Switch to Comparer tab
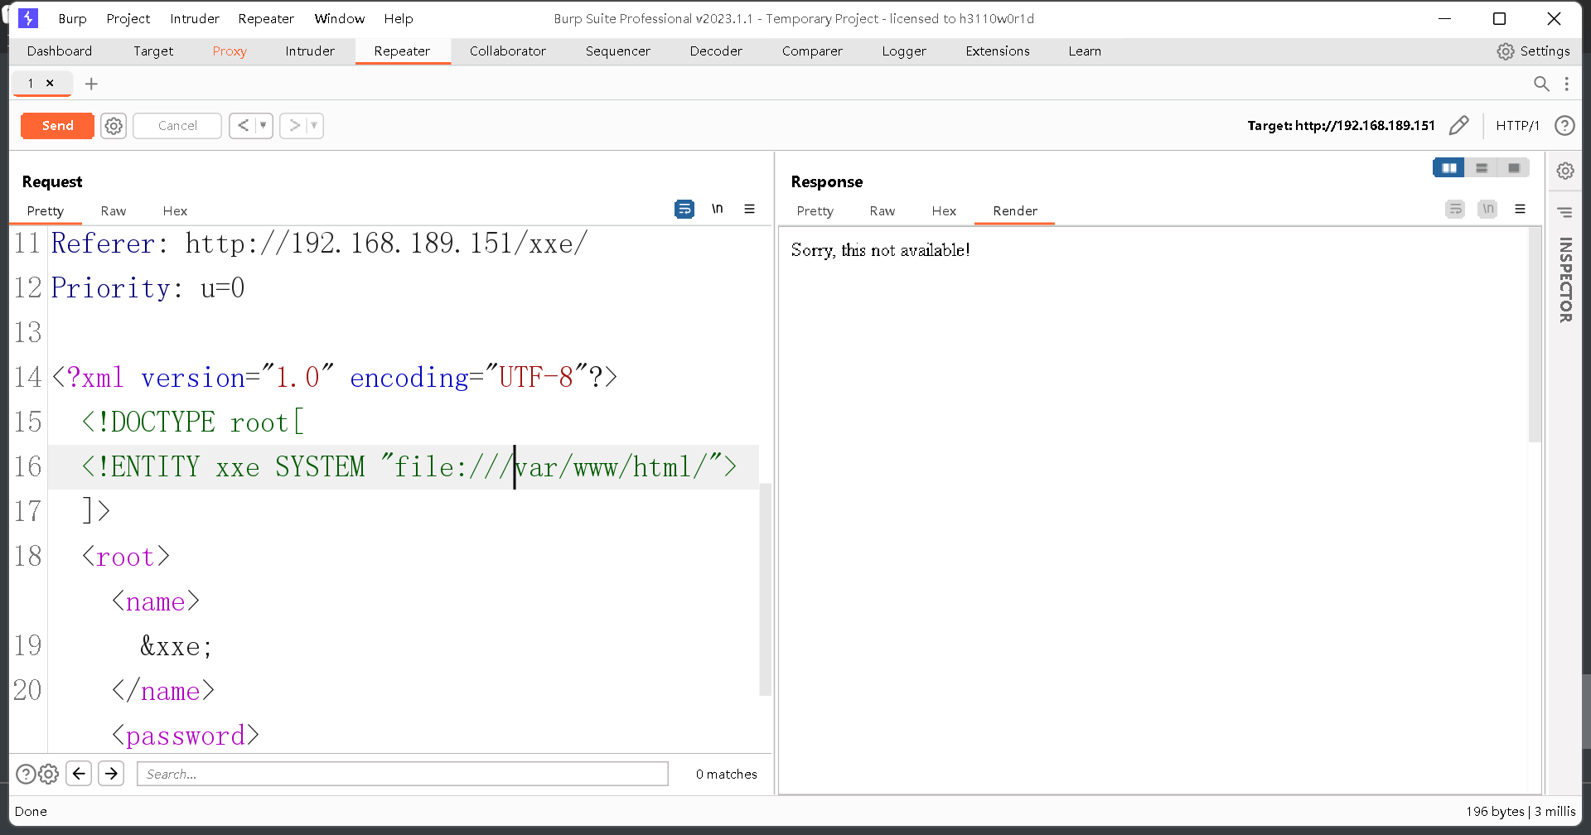Viewport: 1591px width, 835px height. [x=812, y=51]
